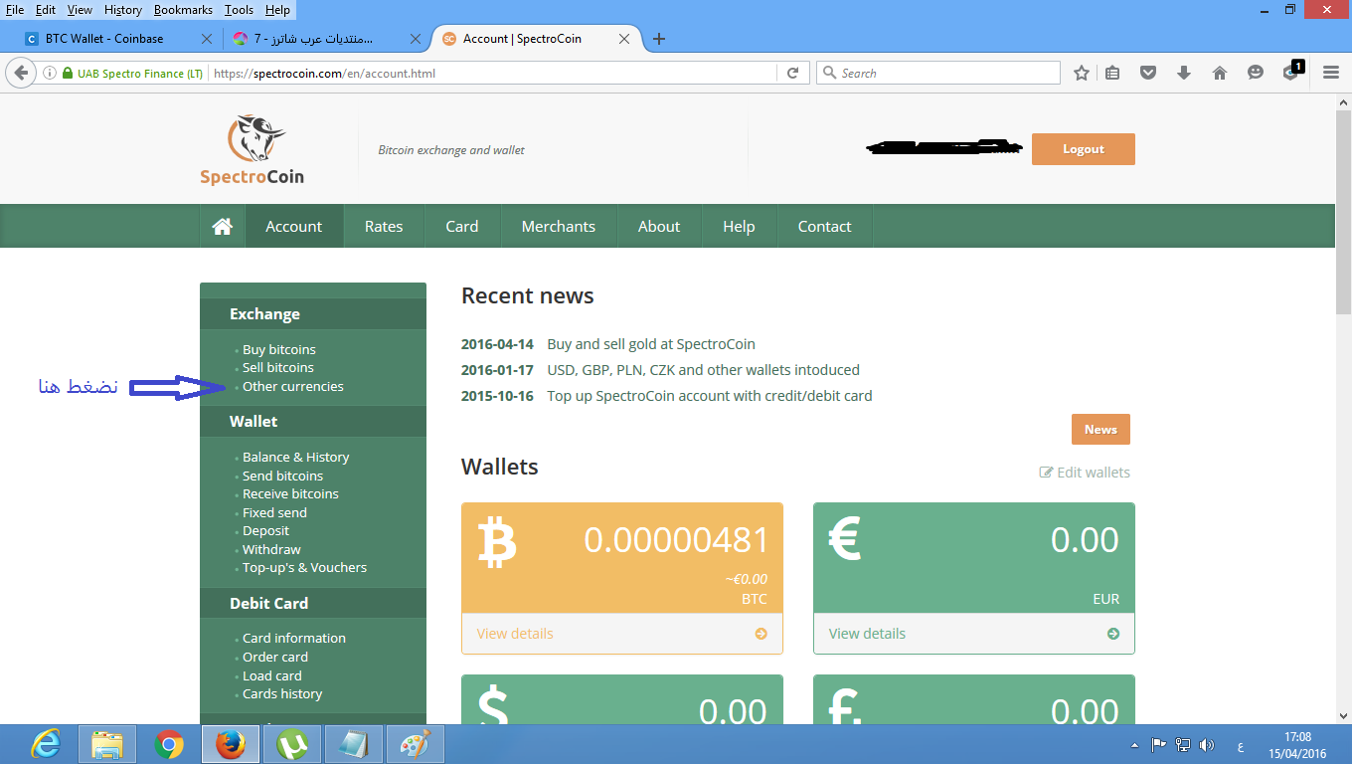Click the green padlock security icon
The width and height of the screenshot is (1352, 764).
(68, 73)
